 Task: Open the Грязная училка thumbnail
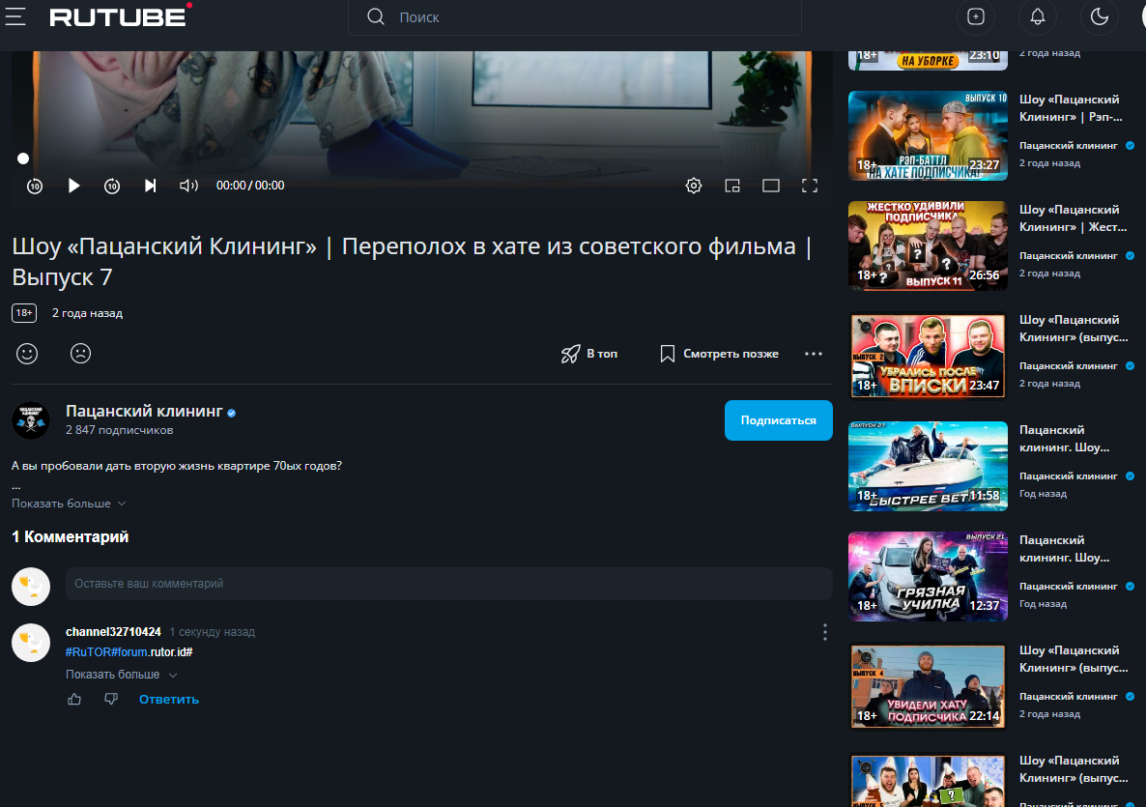[928, 577]
